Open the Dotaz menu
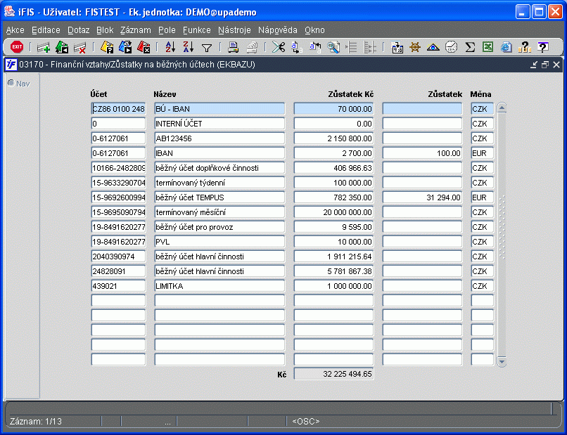This screenshot has width=567, height=435. (79, 30)
